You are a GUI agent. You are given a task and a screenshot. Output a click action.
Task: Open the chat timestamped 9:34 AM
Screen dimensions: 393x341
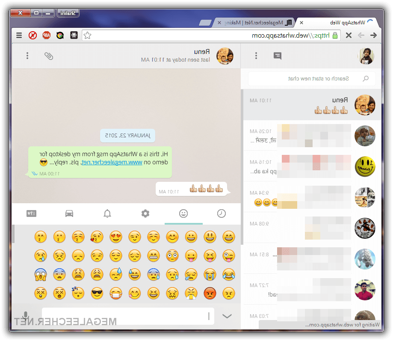click(x=312, y=197)
